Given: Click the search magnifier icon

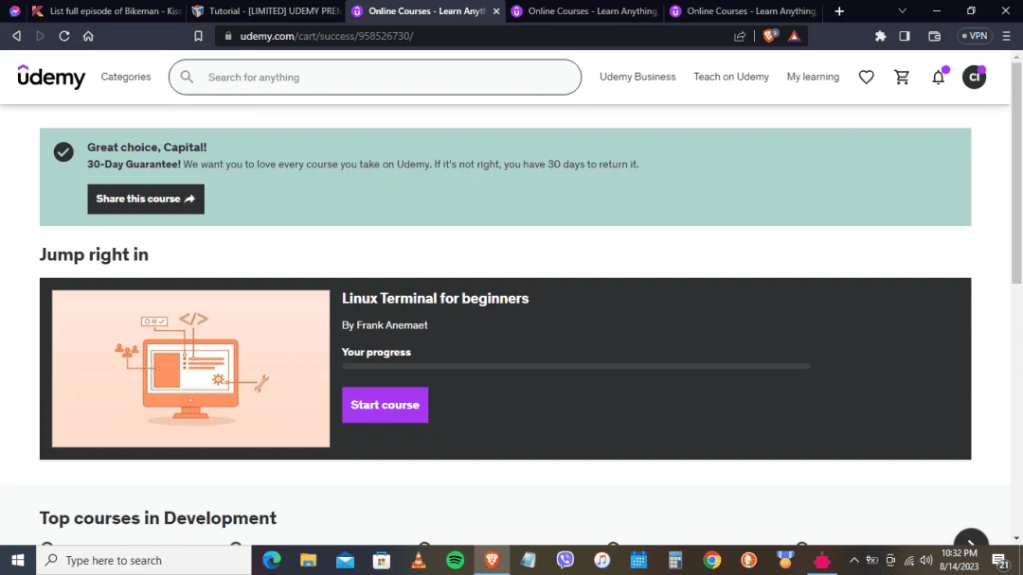Looking at the screenshot, I should click(187, 77).
